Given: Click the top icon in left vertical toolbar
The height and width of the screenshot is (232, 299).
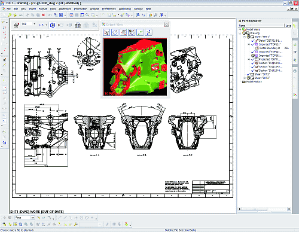Looking at the screenshot, I should click(x=4, y=22).
